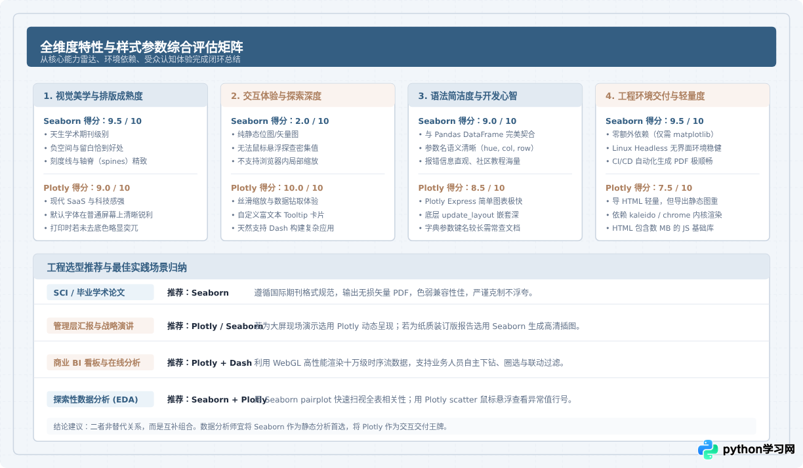803x468 pixels.
Task: Click "Plotly 得分：7.5 / 10" score line
Action: (649, 188)
